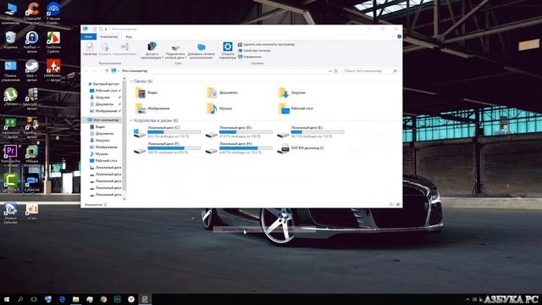Viewport: 542px width, 305px height.
Task: Collapse the Папки (6) group
Action: click(131, 81)
